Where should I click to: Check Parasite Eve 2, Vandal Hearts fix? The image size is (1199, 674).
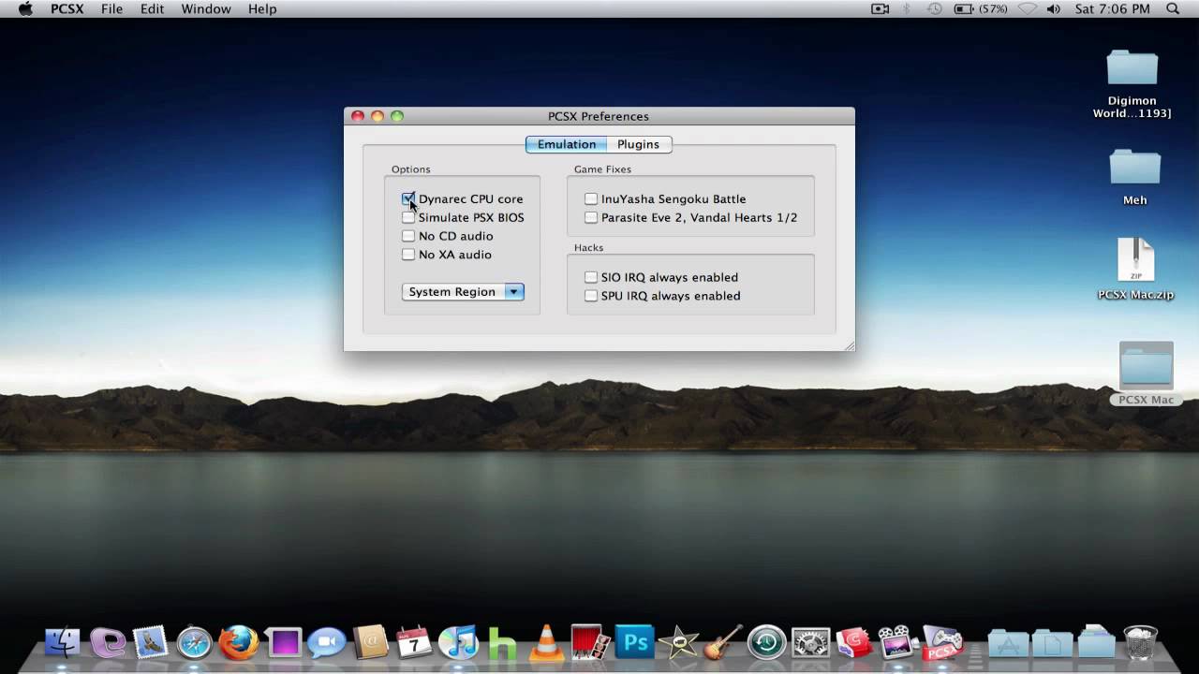(591, 217)
